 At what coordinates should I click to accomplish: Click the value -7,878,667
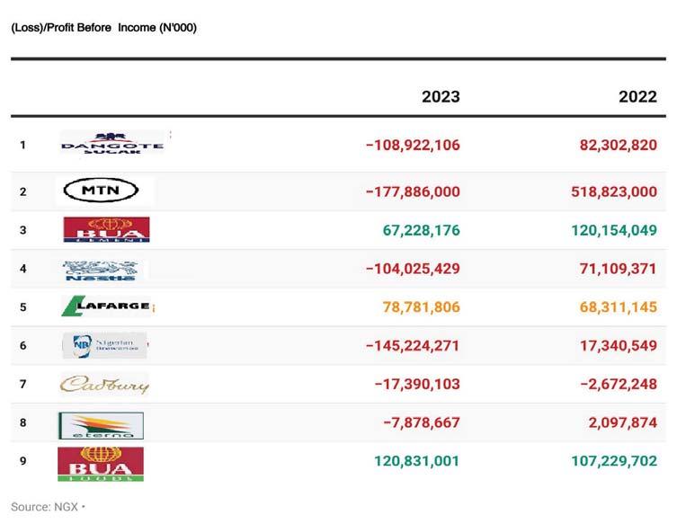[422, 422]
